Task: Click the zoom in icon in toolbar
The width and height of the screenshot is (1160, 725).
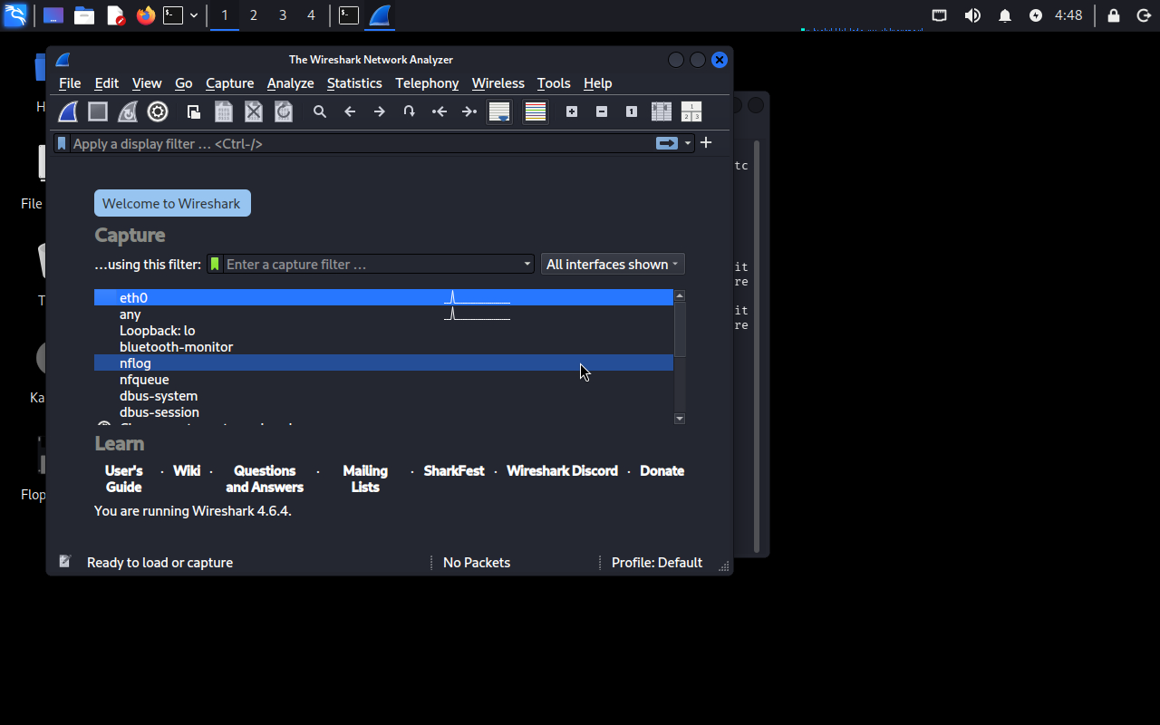Action: click(x=572, y=111)
